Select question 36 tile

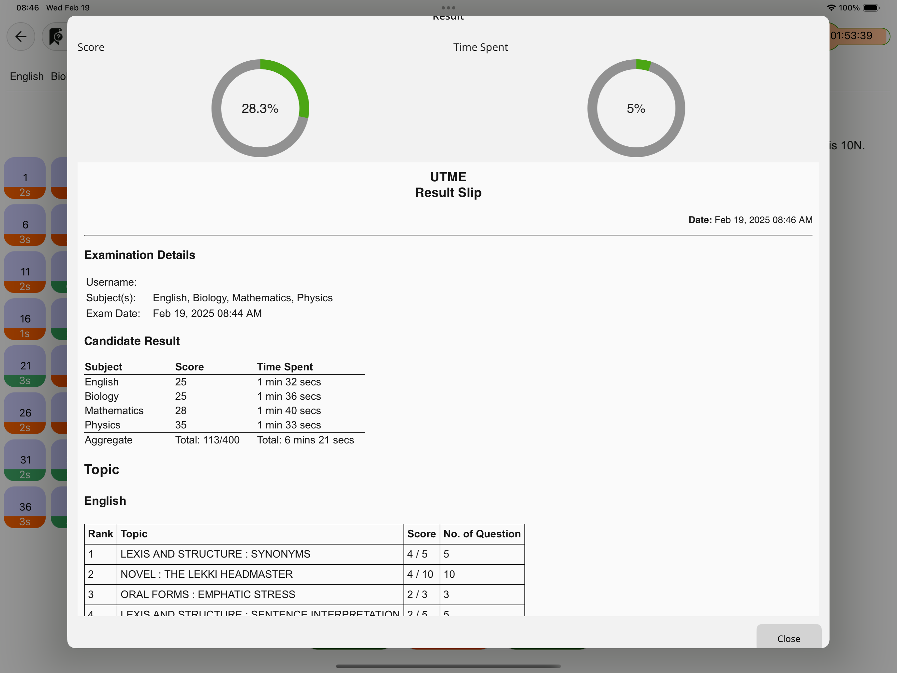pyautogui.click(x=25, y=507)
